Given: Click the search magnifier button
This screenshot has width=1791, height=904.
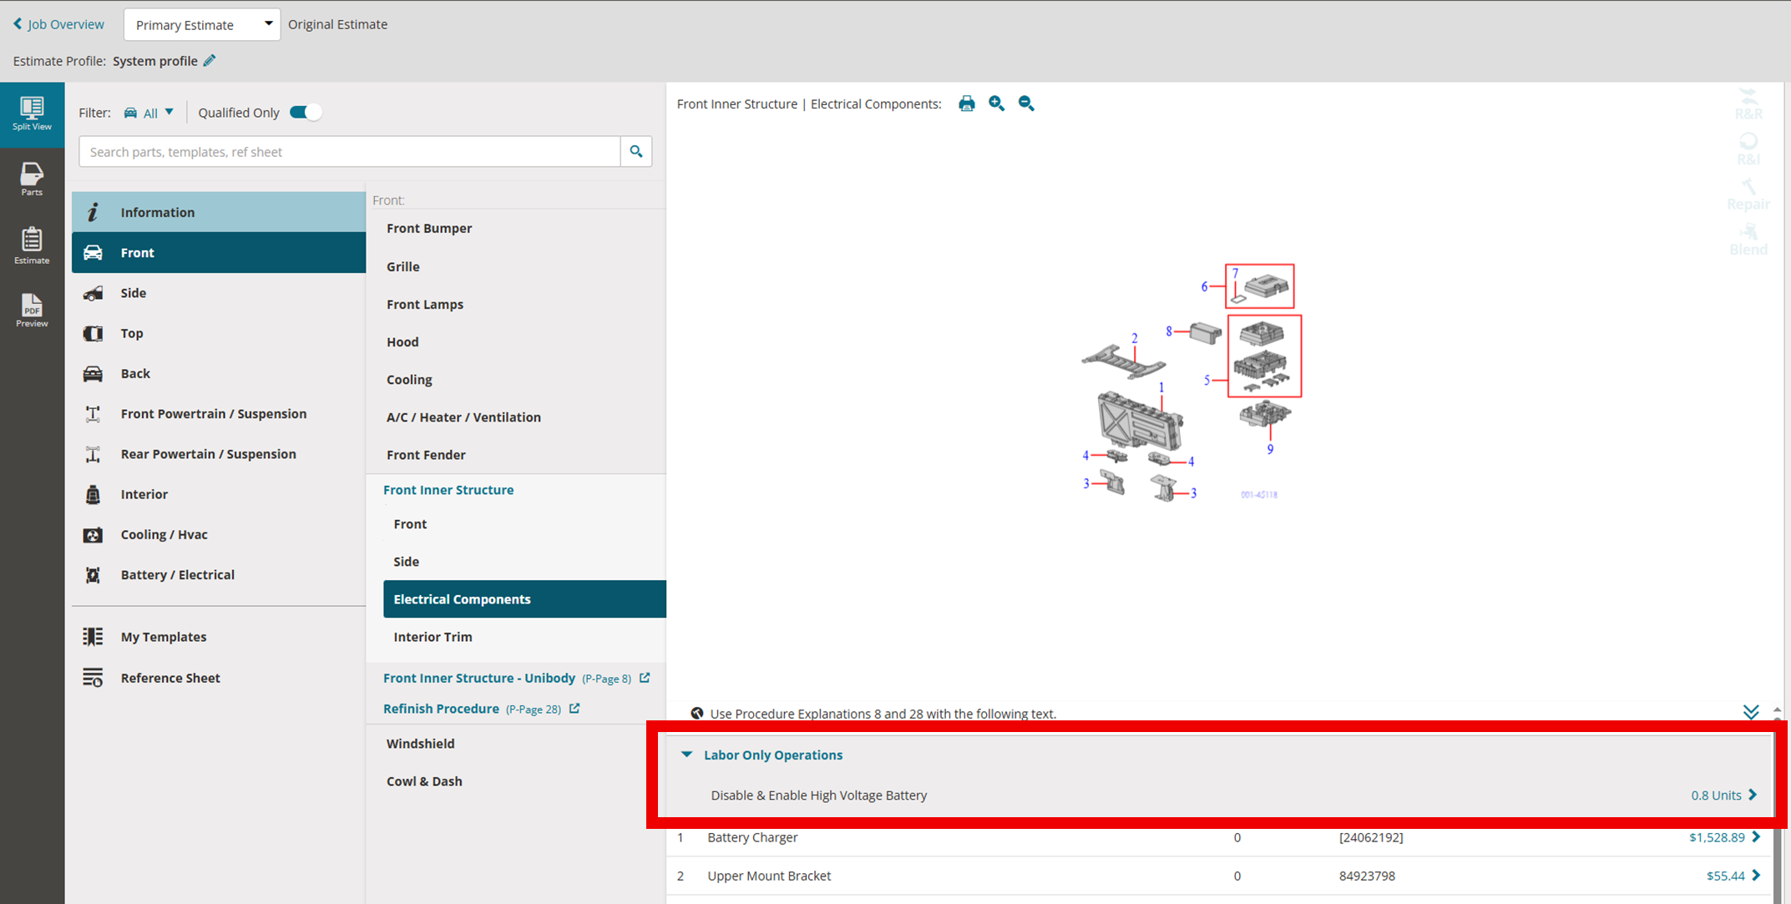Looking at the screenshot, I should click(636, 151).
